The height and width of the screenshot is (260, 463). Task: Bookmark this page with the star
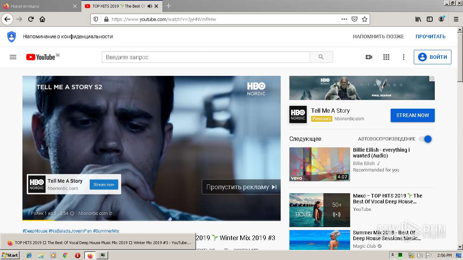(x=365, y=19)
